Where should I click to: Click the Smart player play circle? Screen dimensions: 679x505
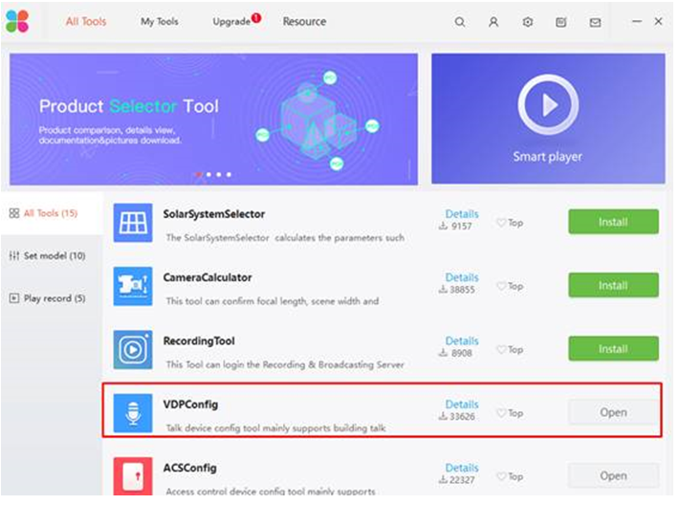[548, 104]
